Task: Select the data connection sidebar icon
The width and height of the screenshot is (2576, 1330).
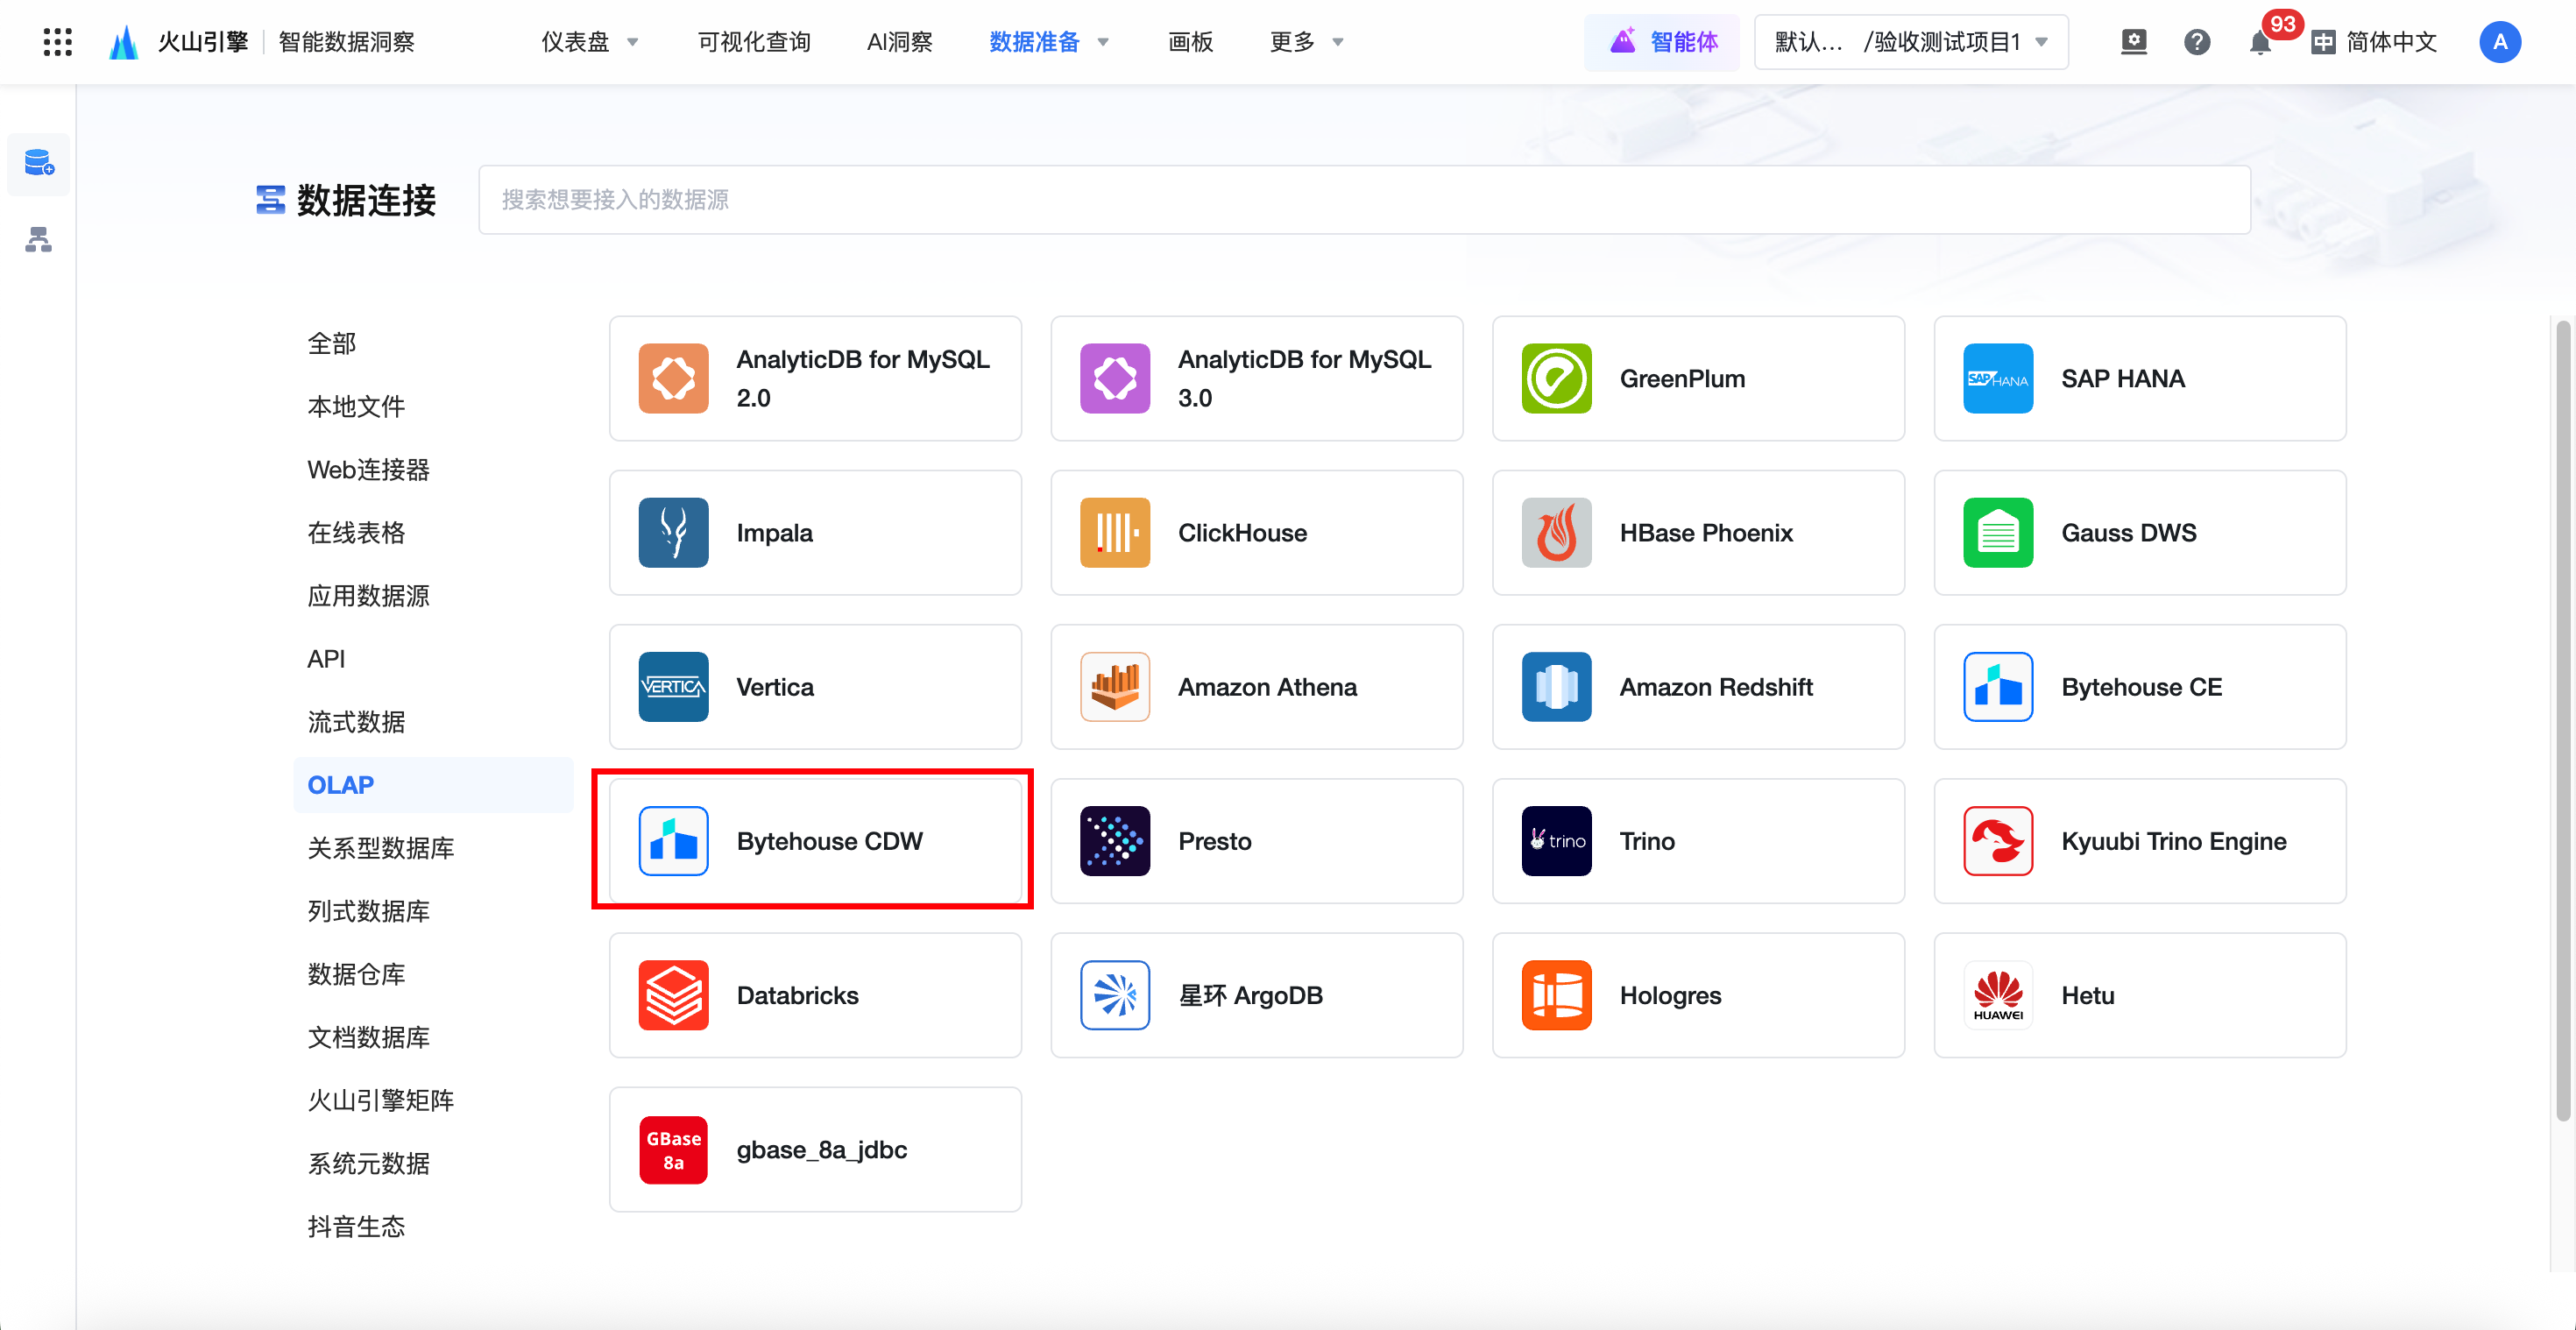Action: coord(39,163)
